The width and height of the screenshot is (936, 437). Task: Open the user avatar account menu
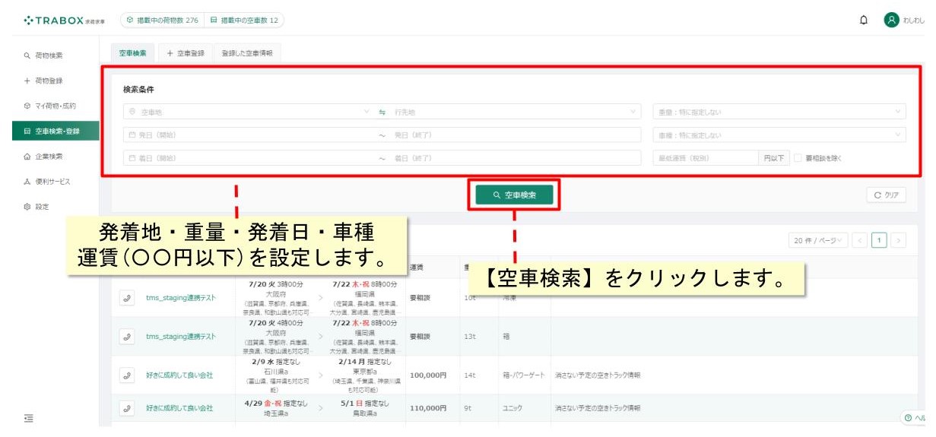click(891, 21)
